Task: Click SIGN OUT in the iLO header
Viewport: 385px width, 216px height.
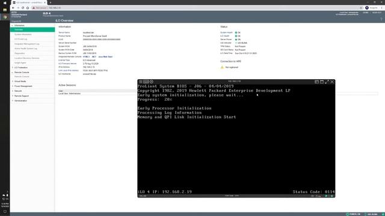Action: point(377,13)
